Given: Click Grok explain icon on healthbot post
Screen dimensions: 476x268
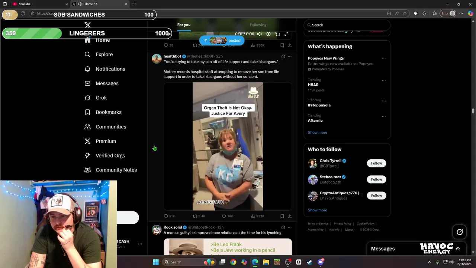Looking at the screenshot, I should tap(283, 57).
